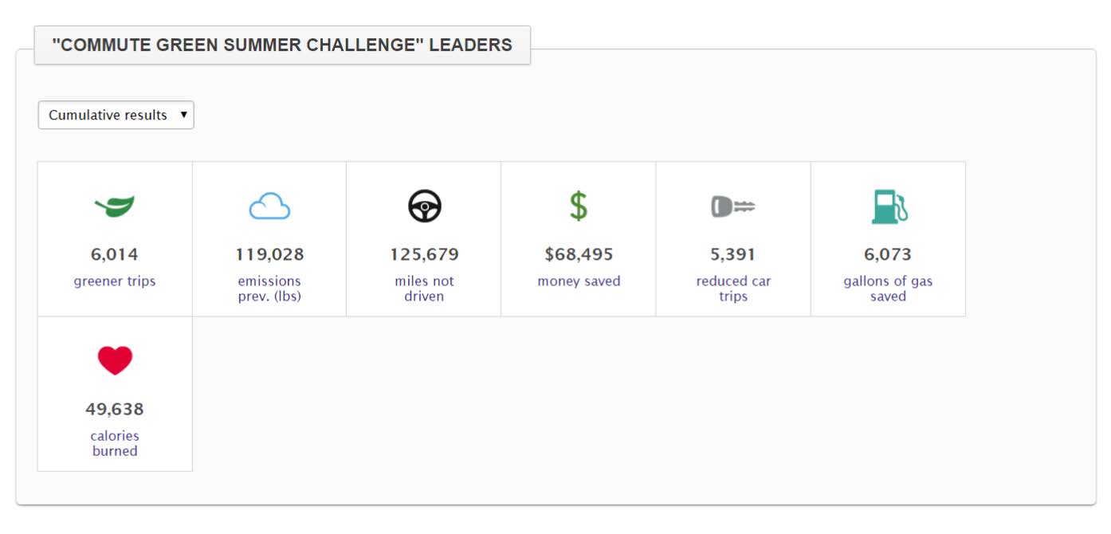Image resolution: width=1111 pixels, height=534 pixels.
Task: Open the reduced car trips label
Action: point(733,289)
